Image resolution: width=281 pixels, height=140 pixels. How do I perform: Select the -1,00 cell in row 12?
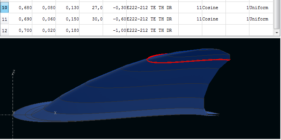[x=115, y=30]
